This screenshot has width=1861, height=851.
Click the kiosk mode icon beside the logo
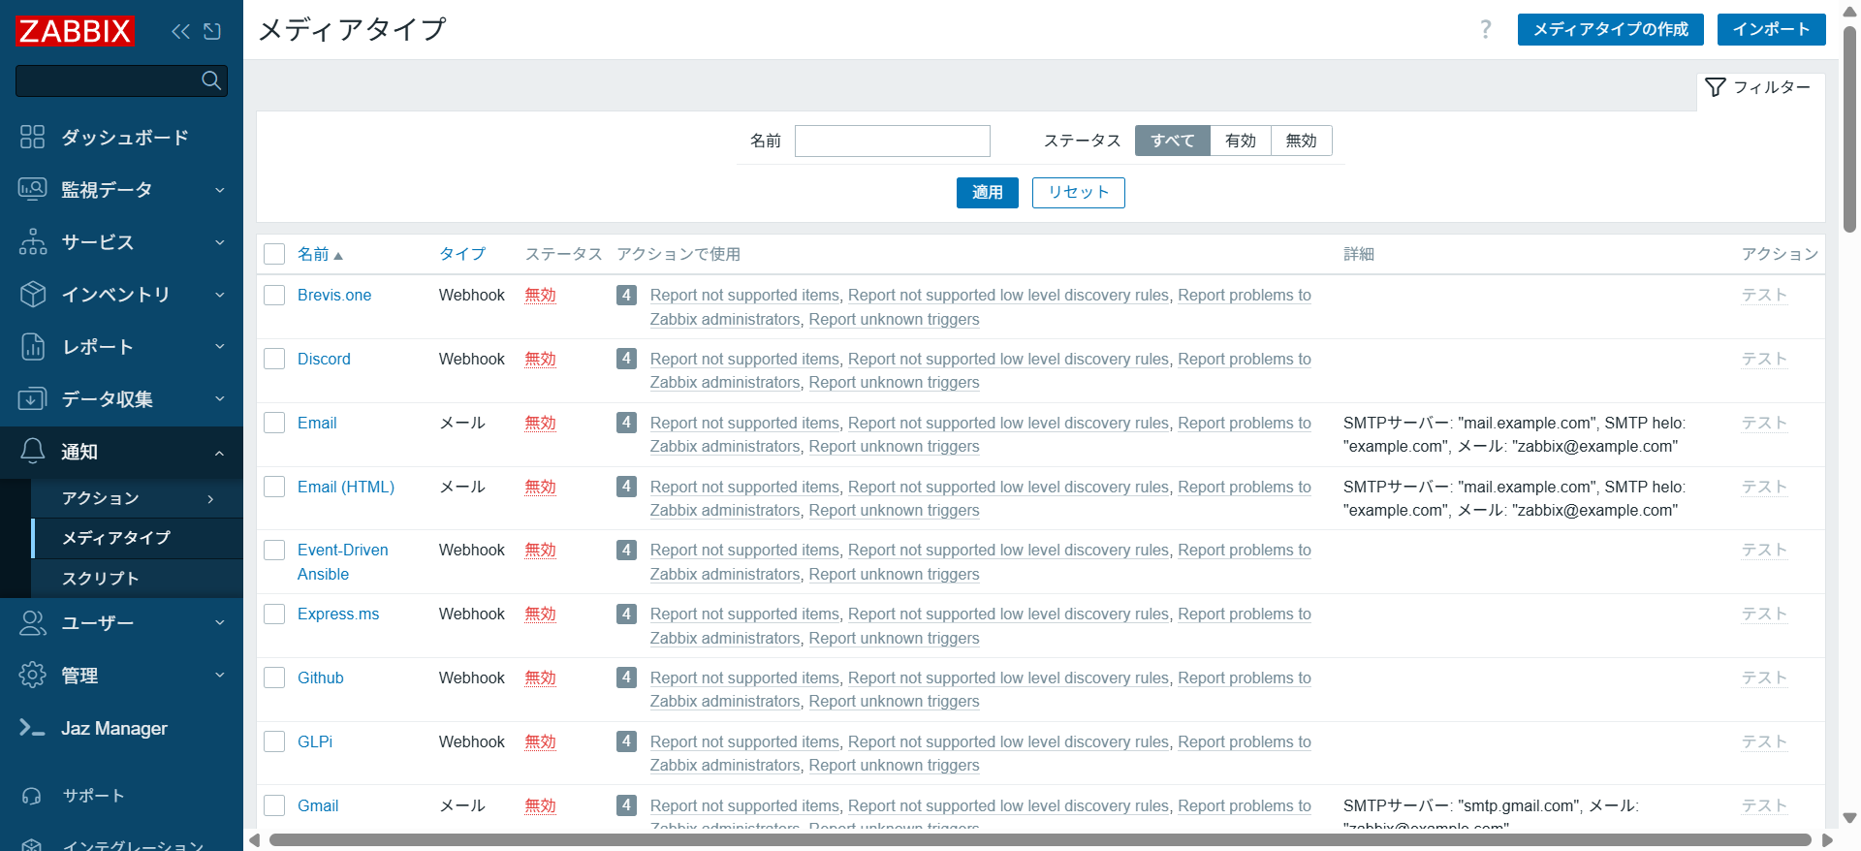click(x=212, y=31)
